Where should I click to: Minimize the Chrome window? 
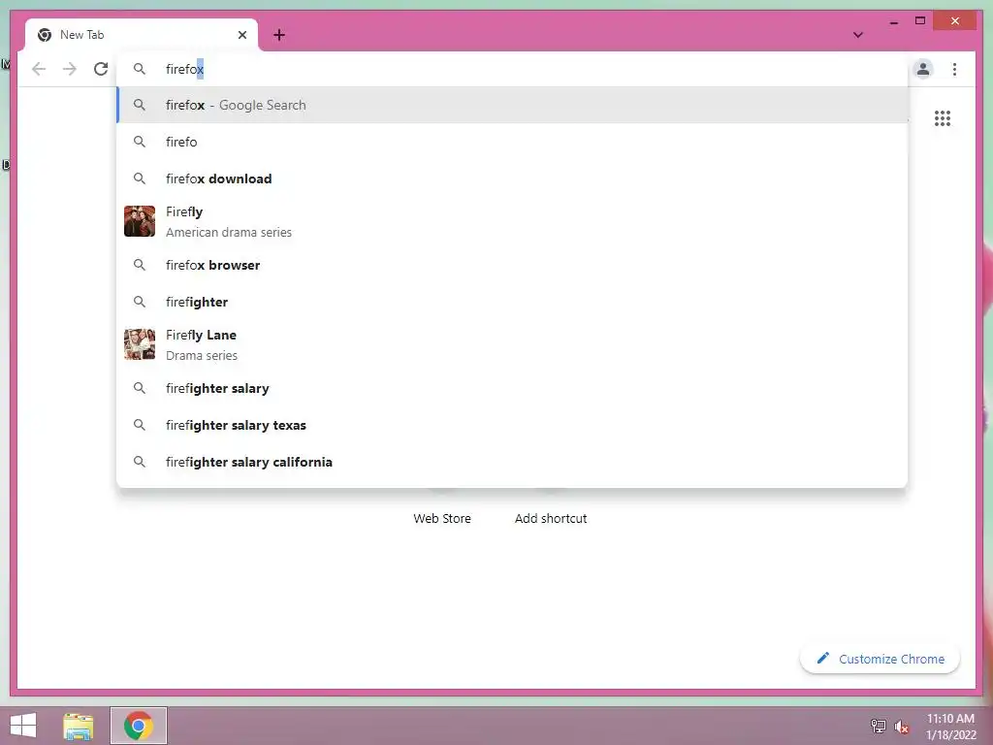tap(893, 21)
